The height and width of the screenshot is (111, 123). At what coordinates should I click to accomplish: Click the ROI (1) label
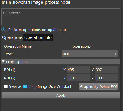(x=10, y=70)
